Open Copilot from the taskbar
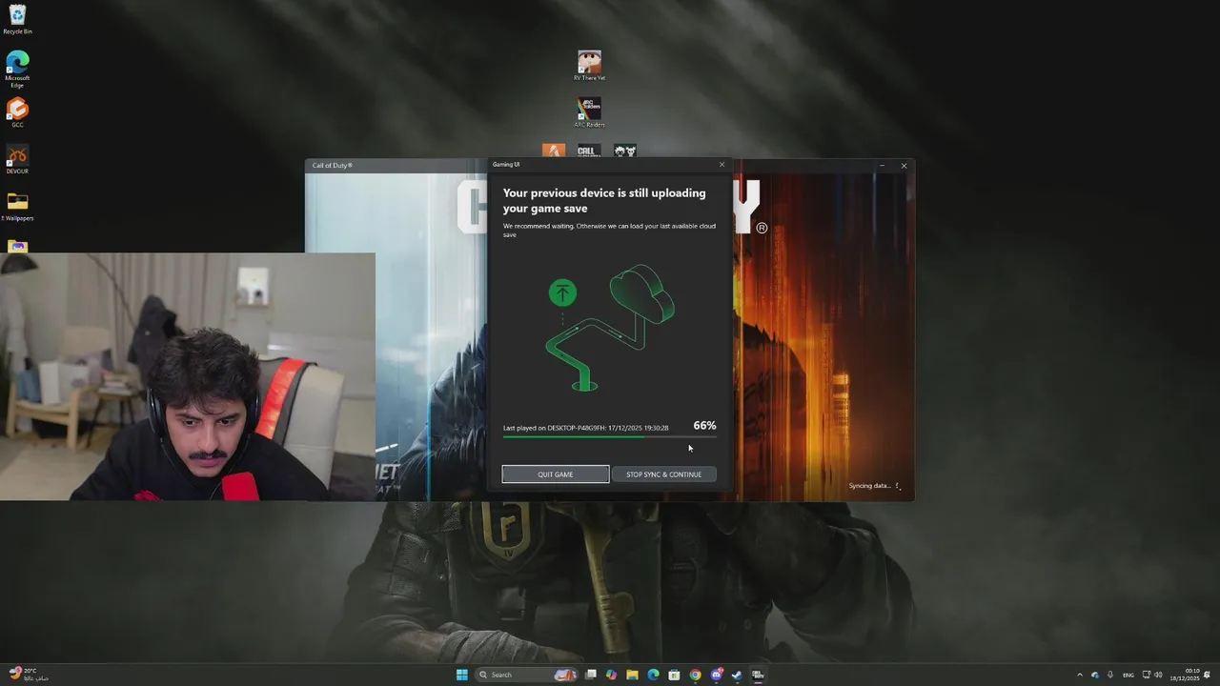The height and width of the screenshot is (686, 1220). point(611,675)
